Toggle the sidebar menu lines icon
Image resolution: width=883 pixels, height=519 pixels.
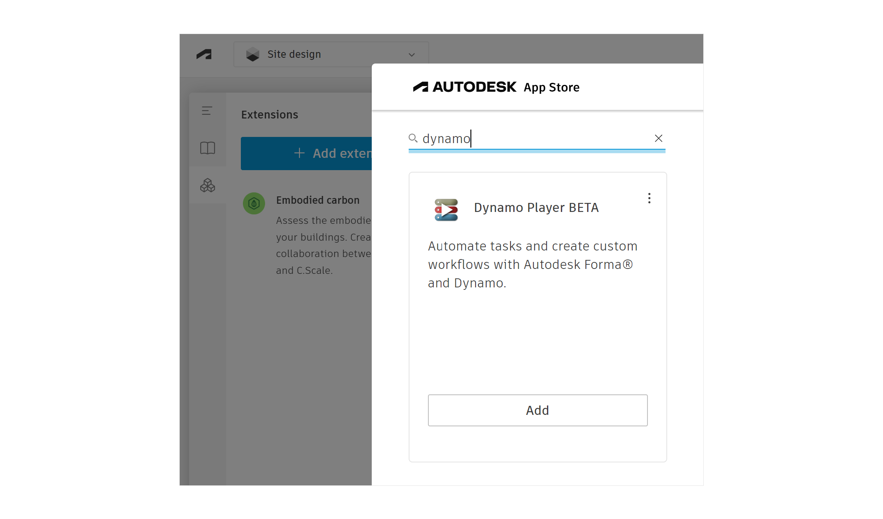[x=207, y=111]
